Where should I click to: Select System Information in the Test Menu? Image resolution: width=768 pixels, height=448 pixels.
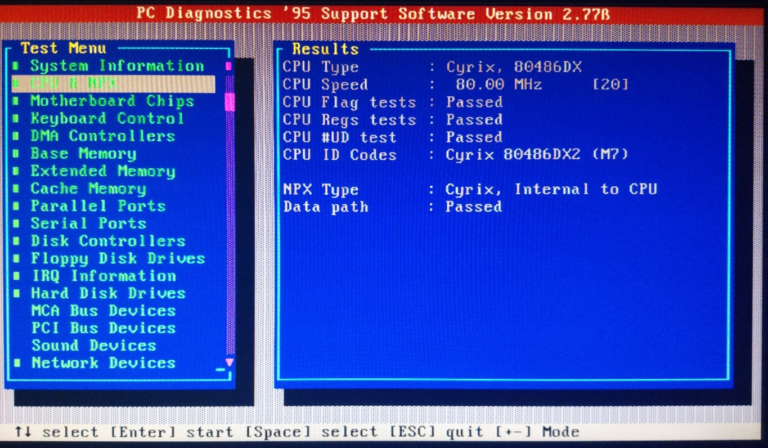[x=117, y=66]
